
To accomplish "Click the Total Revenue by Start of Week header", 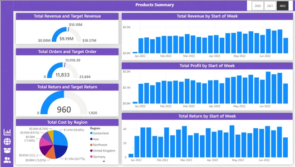I will click(207, 16).
